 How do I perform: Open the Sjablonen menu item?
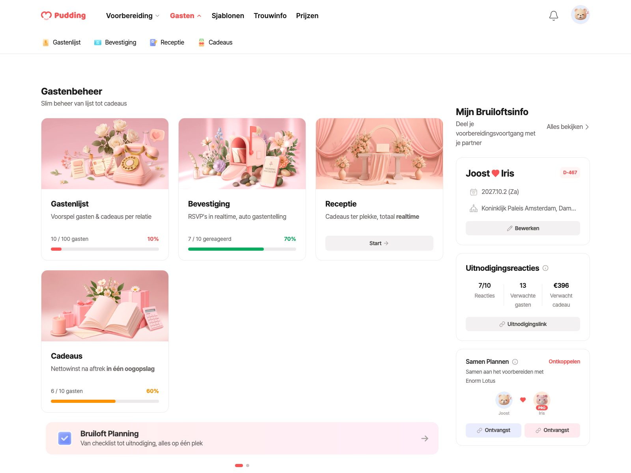228,16
